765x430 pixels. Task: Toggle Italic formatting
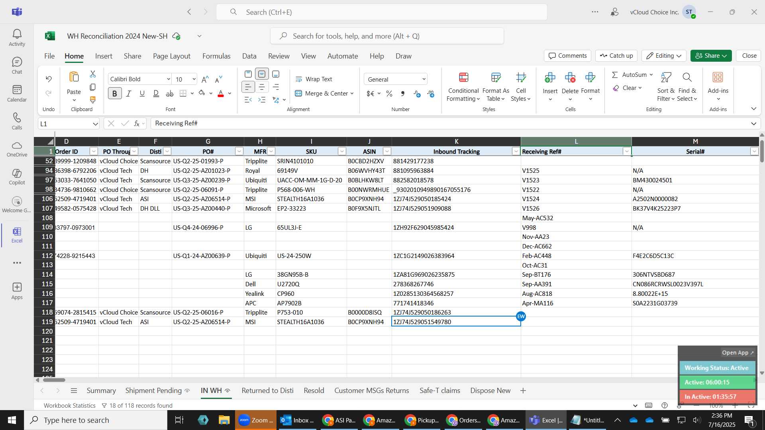point(129,94)
